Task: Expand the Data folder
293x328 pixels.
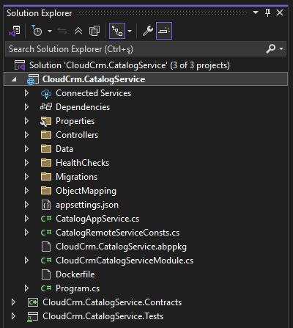Action: 26,149
